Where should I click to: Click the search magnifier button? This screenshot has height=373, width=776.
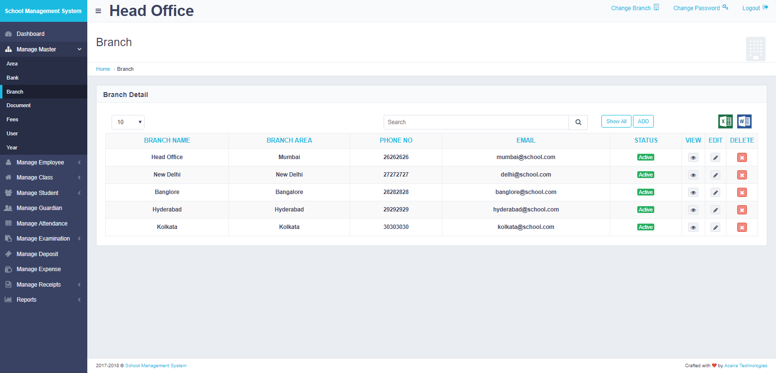click(578, 122)
